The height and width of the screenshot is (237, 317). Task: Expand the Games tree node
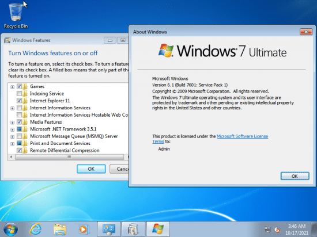[12, 87]
